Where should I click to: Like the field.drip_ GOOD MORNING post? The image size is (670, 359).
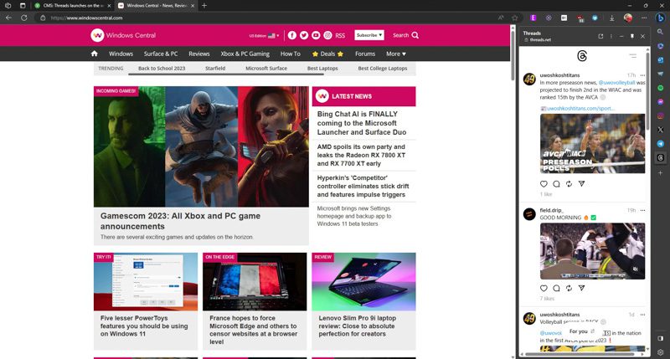pos(544,288)
